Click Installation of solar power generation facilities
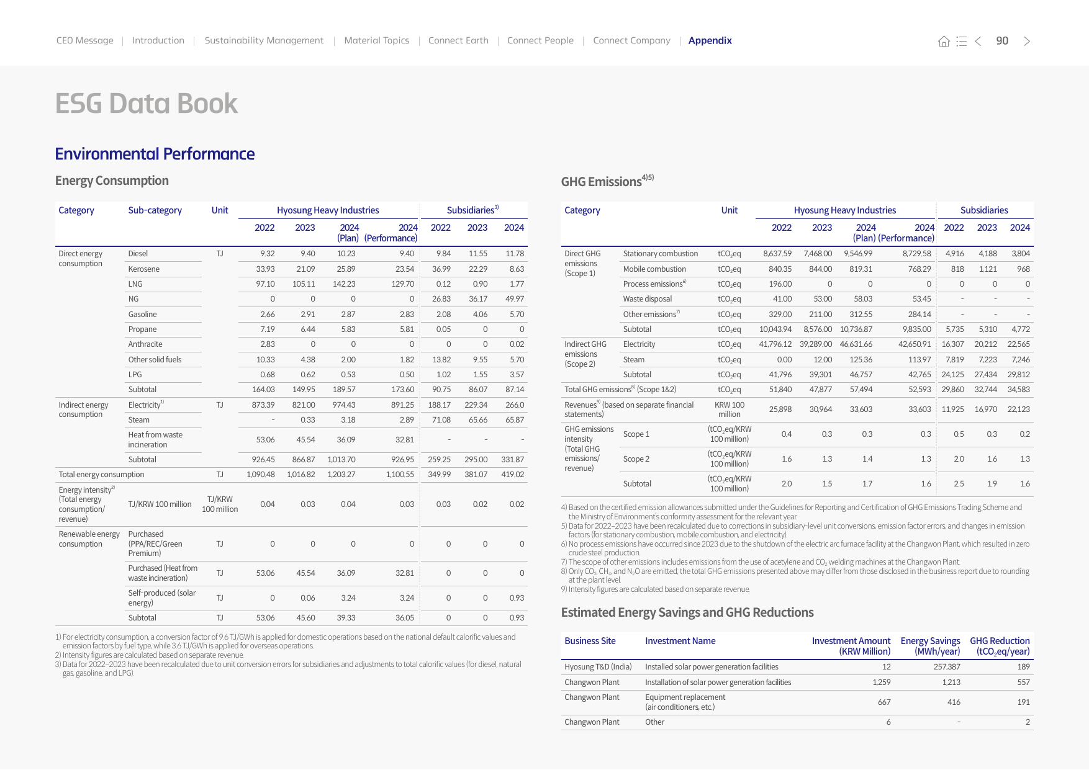The height and width of the screenshot is (770, 1089). point(718,683)
